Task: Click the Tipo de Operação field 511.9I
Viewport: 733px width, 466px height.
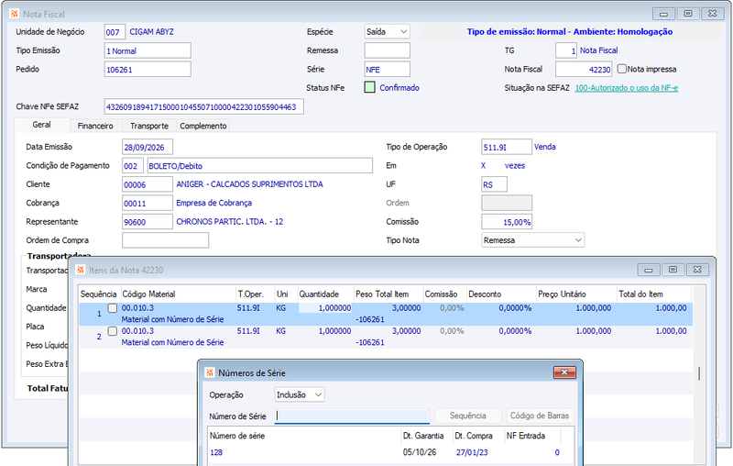Action: click(x=507, y=147)
